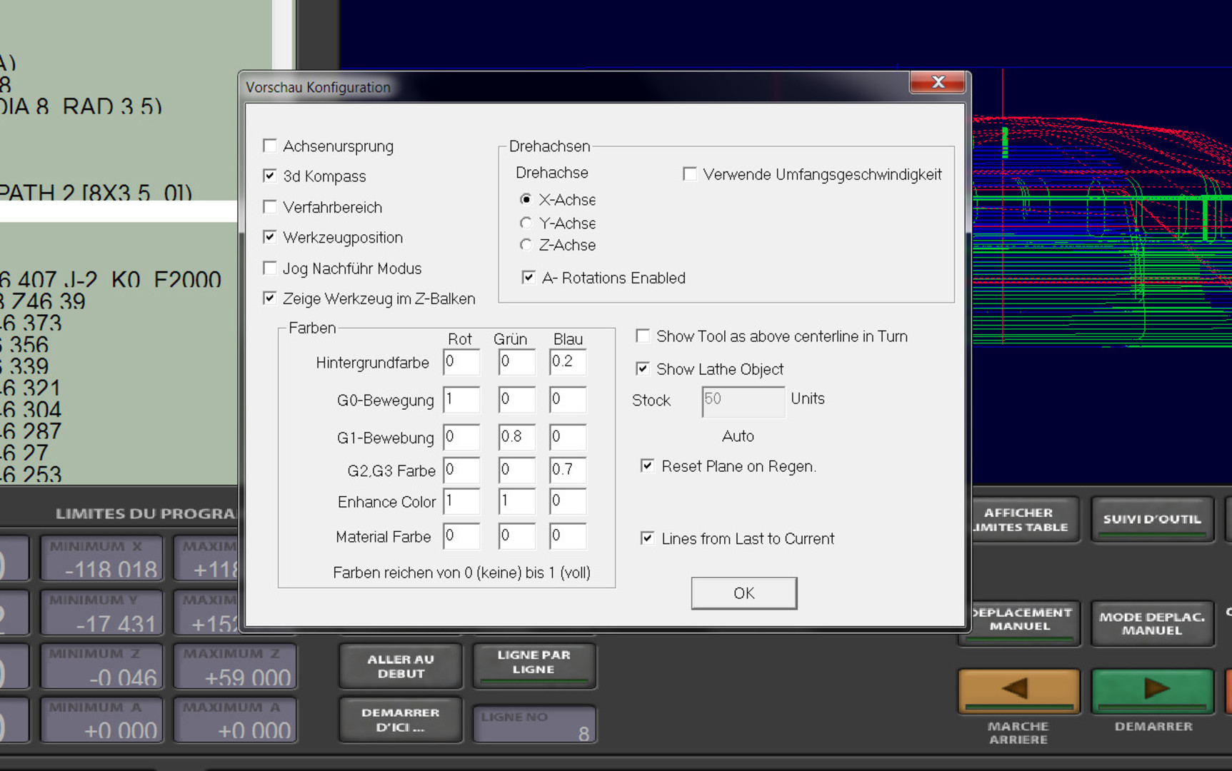Uncheck Show Lathe Object
The height and width of the screenshot is (771, 1232).
pyautogui.click(x=643, y=369)
